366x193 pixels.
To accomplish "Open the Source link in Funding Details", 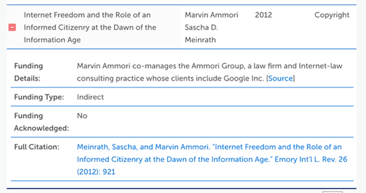I will 281,78.
